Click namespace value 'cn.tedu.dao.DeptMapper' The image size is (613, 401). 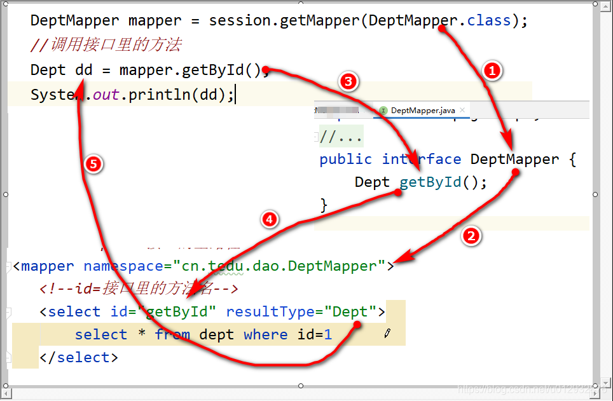point(279,266)
